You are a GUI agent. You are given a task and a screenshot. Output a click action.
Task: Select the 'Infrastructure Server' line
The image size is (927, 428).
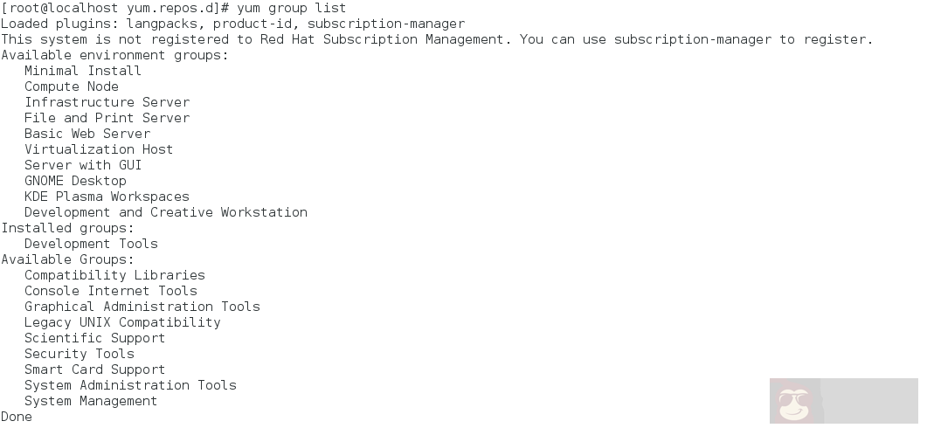(107, 102)
